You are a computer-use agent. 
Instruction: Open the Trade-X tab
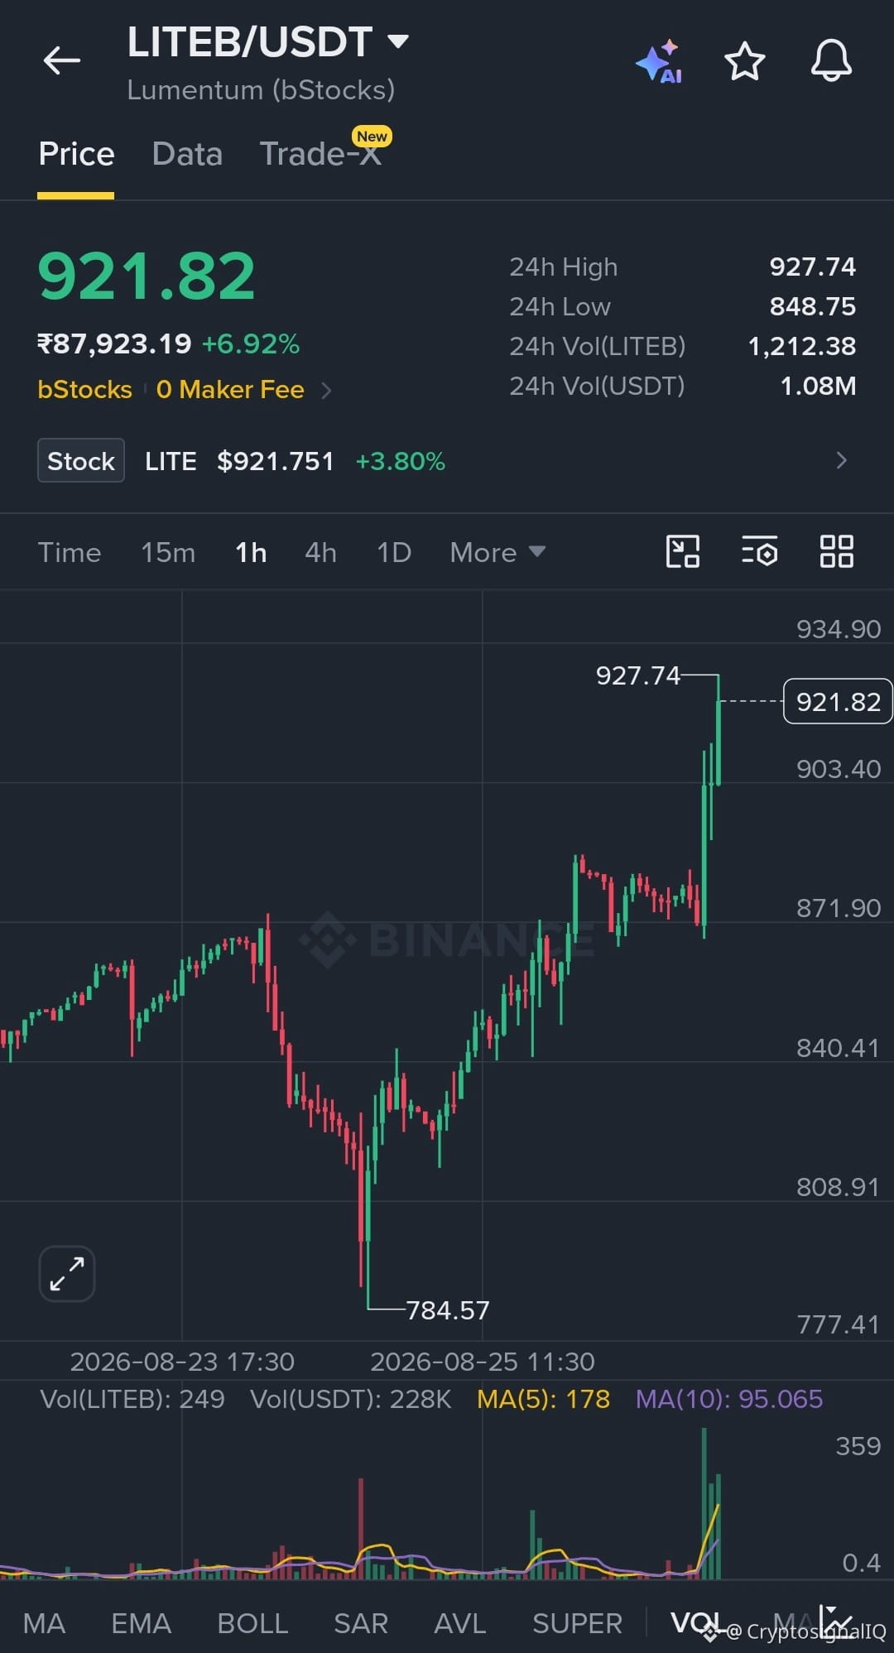[320, 154]
